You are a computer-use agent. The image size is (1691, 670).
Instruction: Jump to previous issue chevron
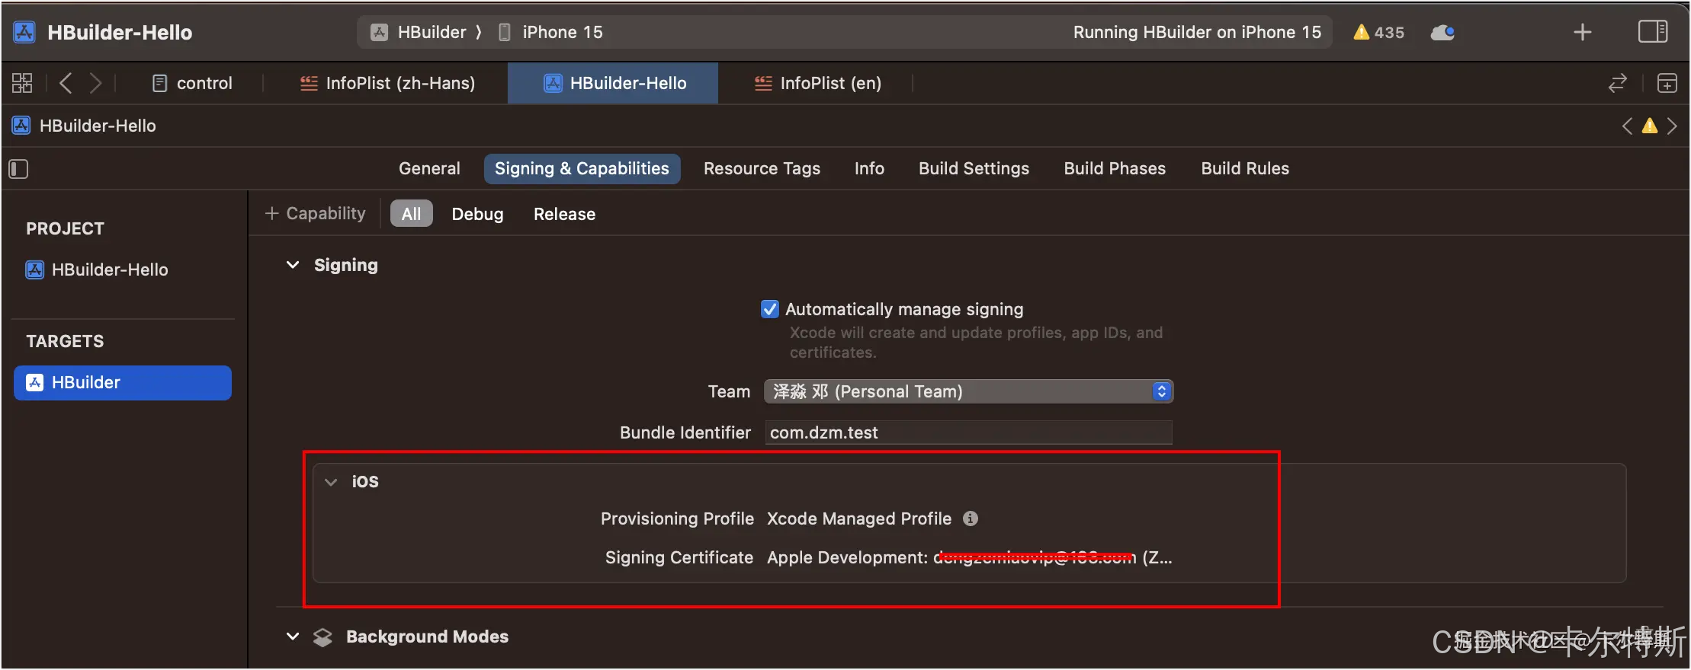tap(1627, 126)
